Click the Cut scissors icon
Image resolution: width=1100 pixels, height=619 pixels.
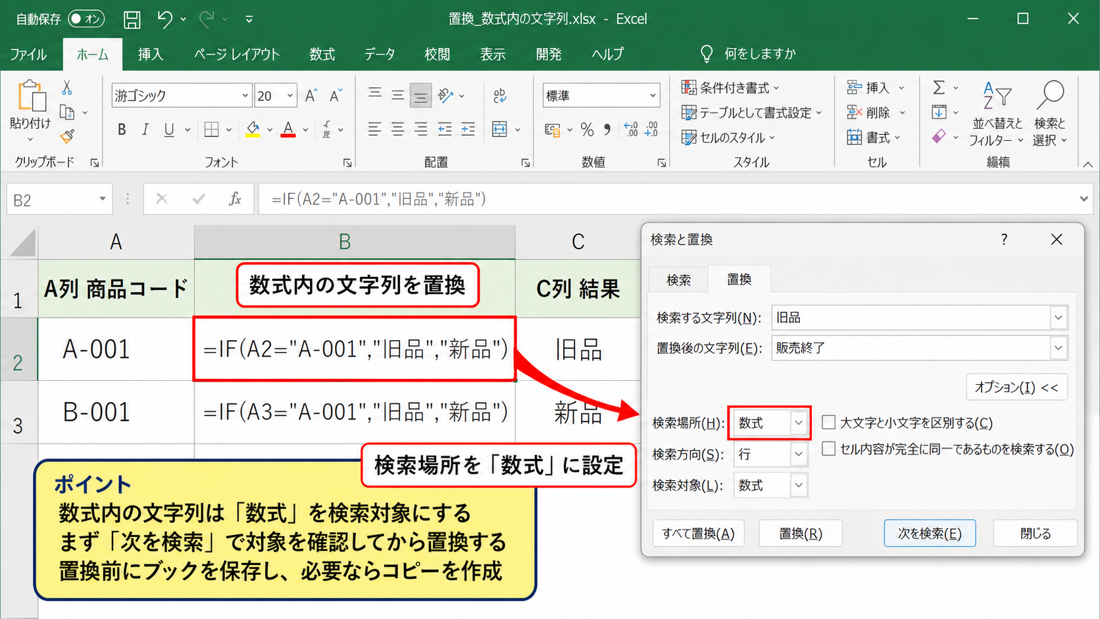(x=67, y=87)
